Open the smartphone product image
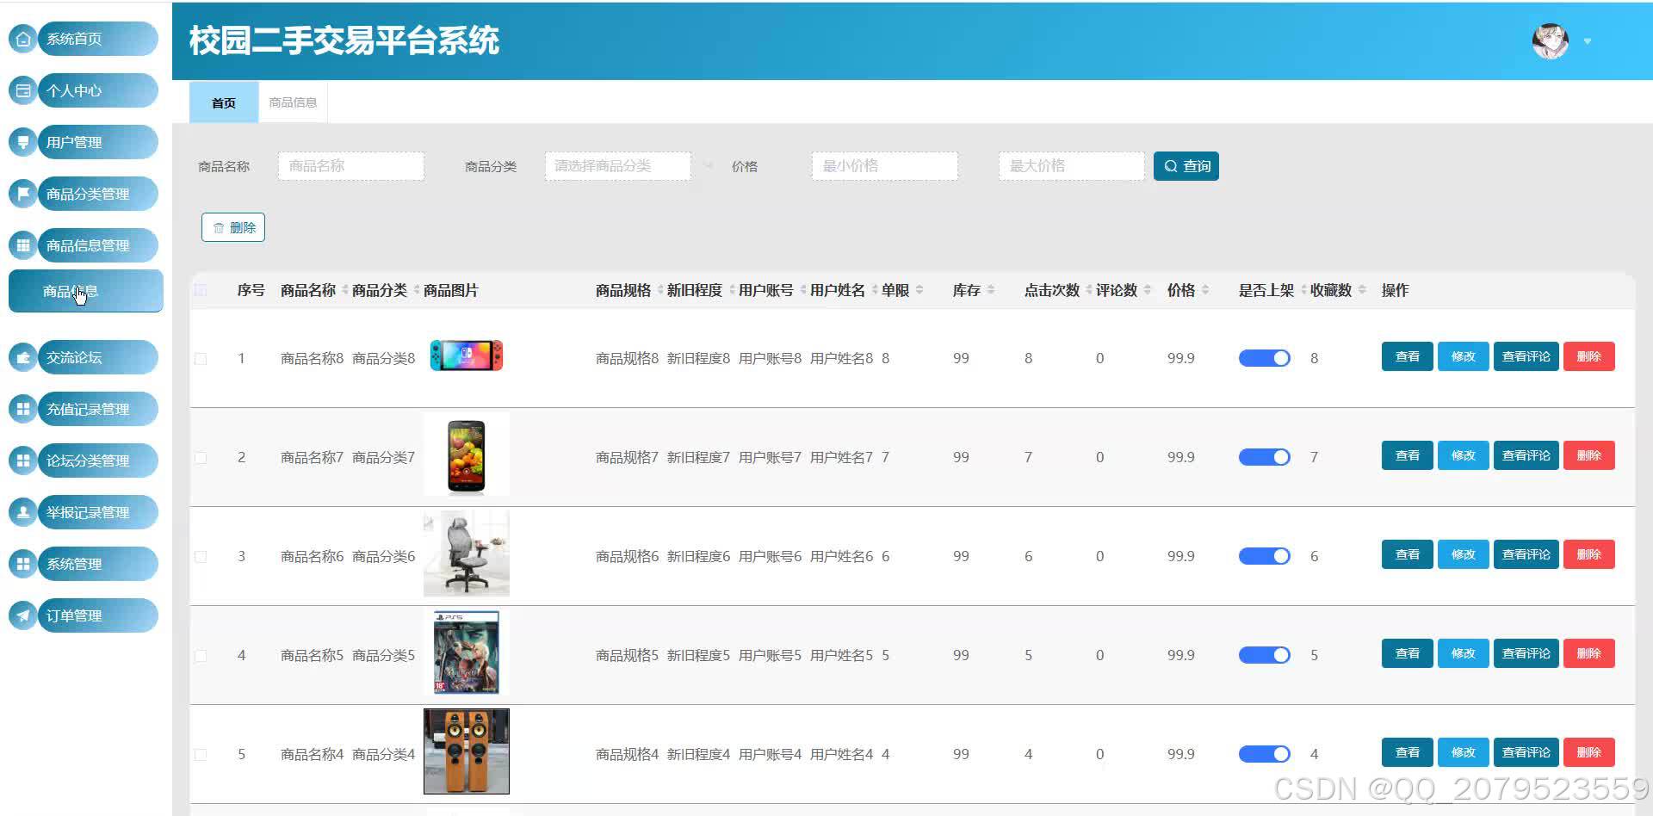1653x816 pixels. click(467, 455)
